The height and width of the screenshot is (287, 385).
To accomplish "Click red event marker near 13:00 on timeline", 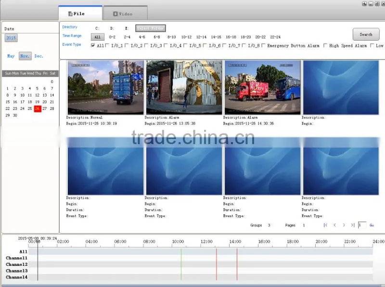I will click(x=216, y=264).
